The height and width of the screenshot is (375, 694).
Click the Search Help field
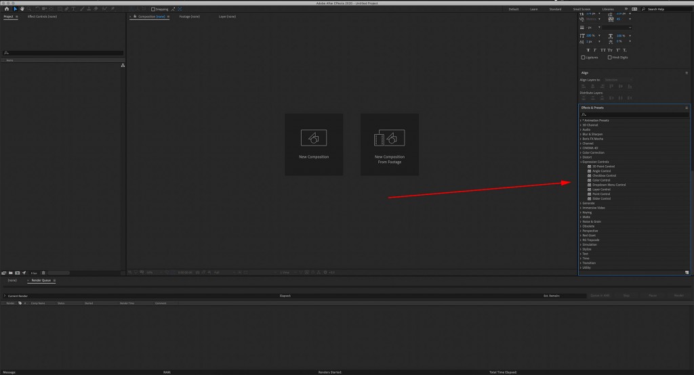pos(666,9)
